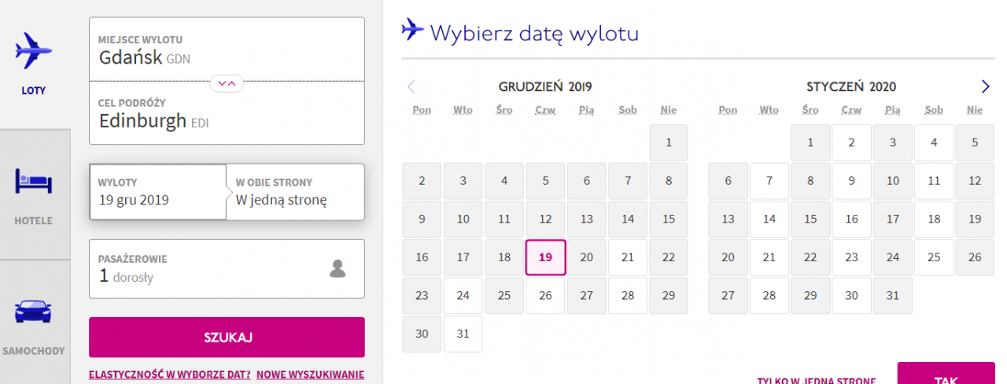
Task: Click the airplane icon beside calendar heading
Action: pyautogui.click(x=413, y=30)
